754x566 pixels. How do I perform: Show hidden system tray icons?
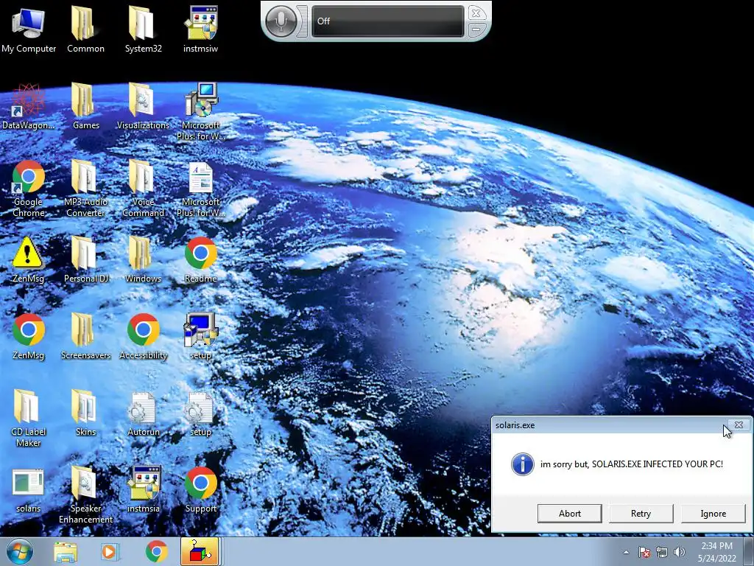(x=626, y=552)
